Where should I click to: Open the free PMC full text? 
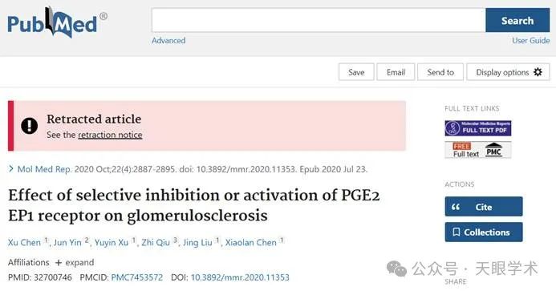477,150
